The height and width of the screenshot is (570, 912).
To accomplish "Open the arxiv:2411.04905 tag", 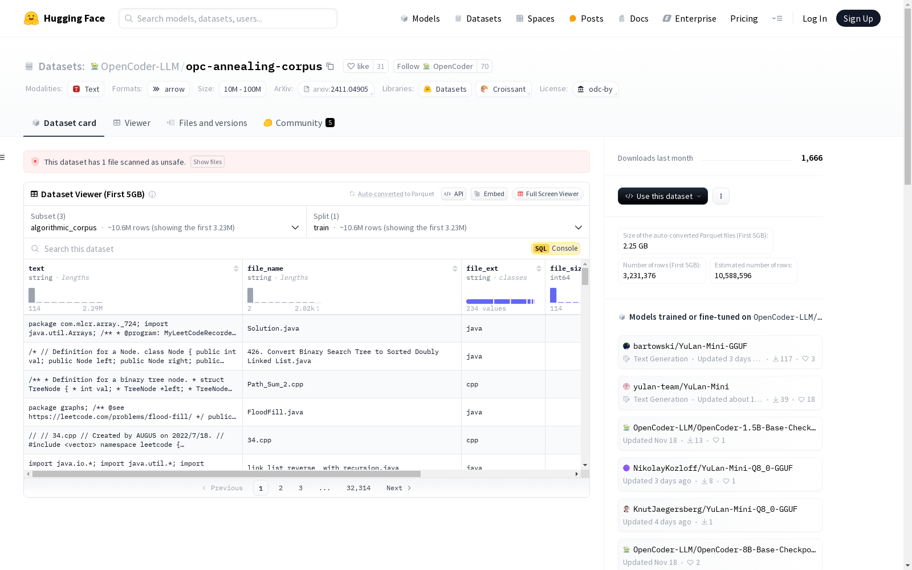I will (x=336, y=89).
